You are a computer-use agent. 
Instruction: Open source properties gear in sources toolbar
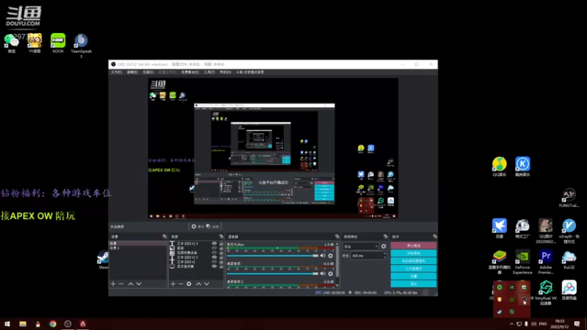click(189, 284)
